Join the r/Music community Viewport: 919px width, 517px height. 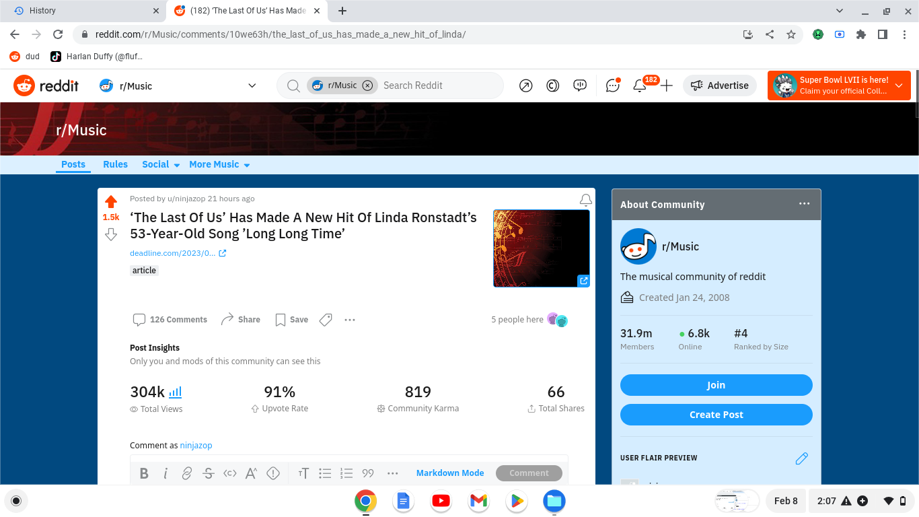pos(716,384)
